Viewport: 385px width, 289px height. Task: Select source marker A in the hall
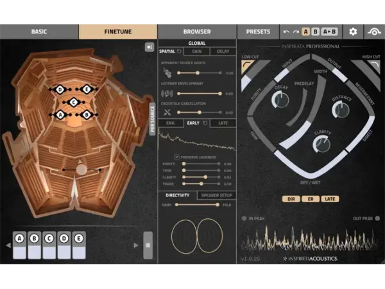[60, 115]
